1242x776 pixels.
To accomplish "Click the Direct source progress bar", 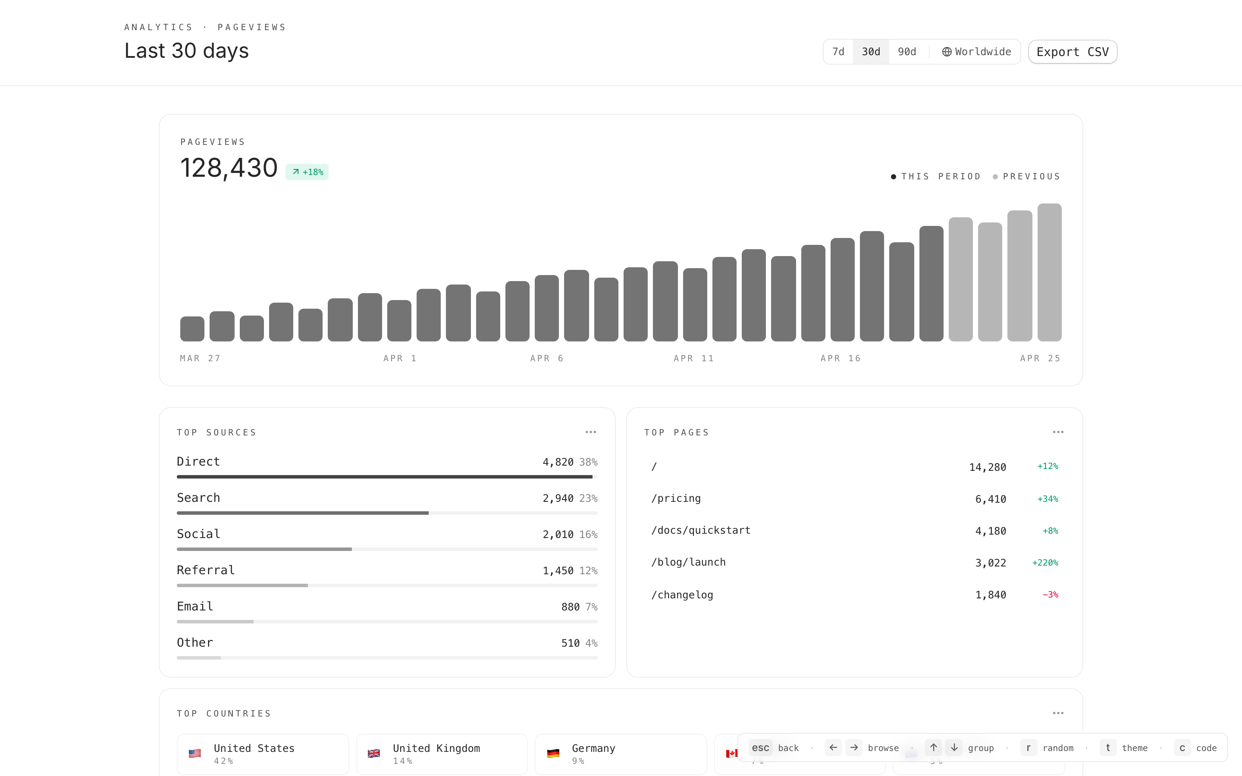I will (x=386, y=477).
